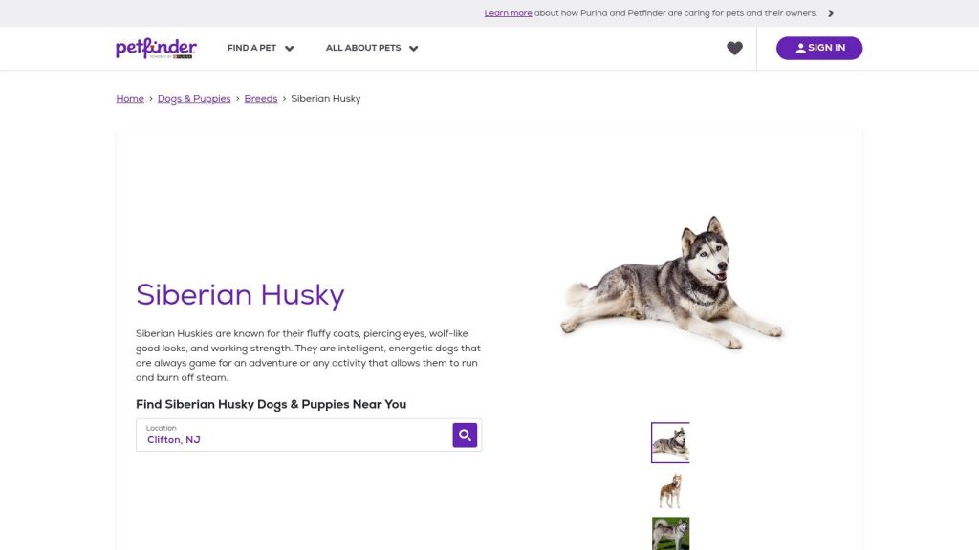Go to Home breadcrumb
This screenshot has width=979, height=550.
[x=130, y=98]
